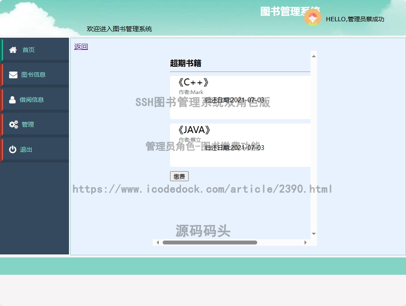This screenshot has width=406, height=306.
Task: Click the 超期书籍 heading
Action: (186, 63)
